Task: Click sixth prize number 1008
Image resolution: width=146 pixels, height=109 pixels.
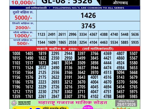Action: (x=16, y=54)
